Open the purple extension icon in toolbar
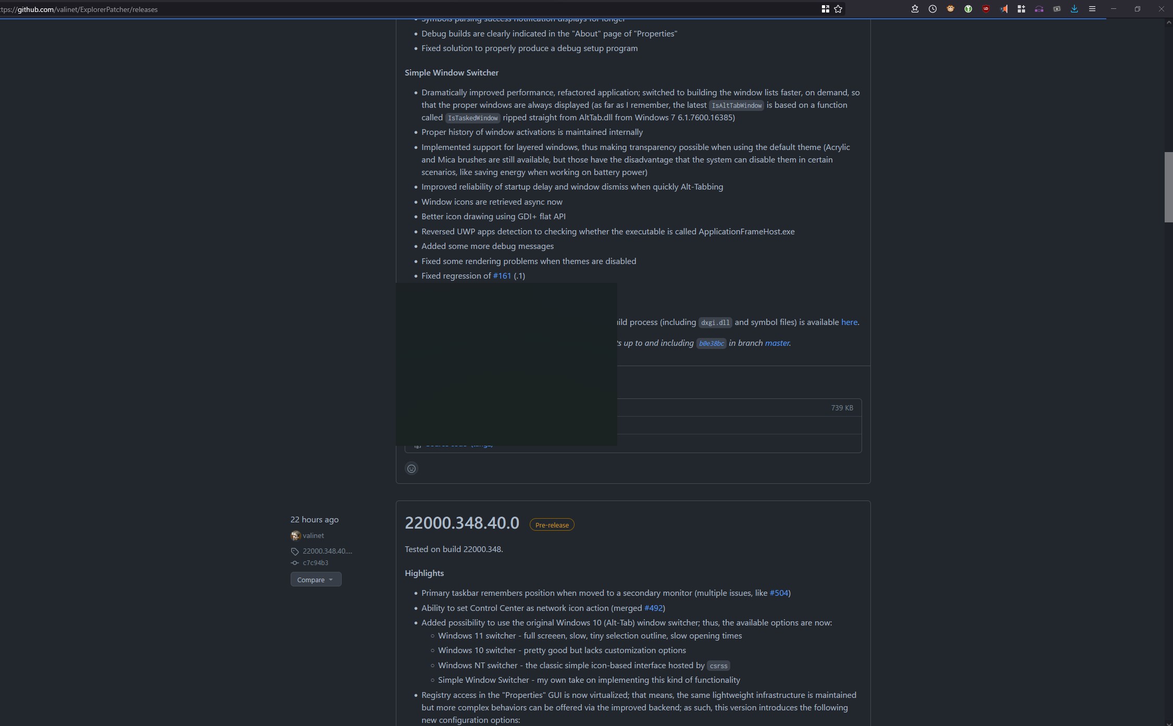Screen dimensions: 1173x726 click(x=1039, y=9)
